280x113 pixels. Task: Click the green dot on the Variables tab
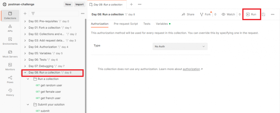coord(170,24)
